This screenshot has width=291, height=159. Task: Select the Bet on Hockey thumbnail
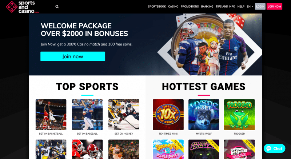pos(124,115)
